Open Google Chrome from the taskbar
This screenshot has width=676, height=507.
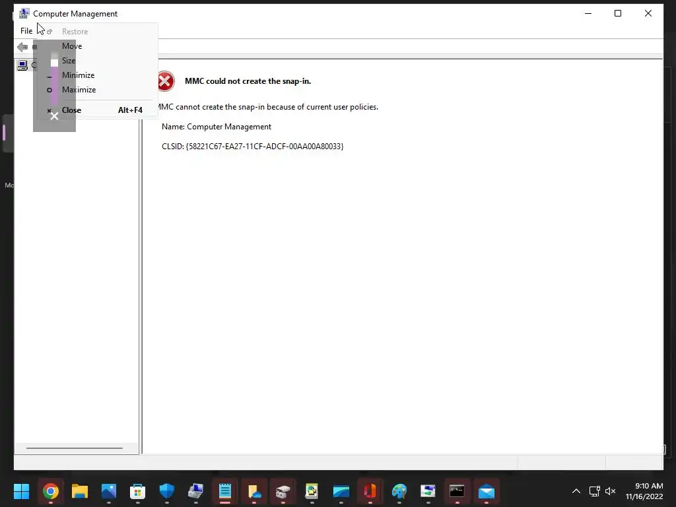point(50,491)
